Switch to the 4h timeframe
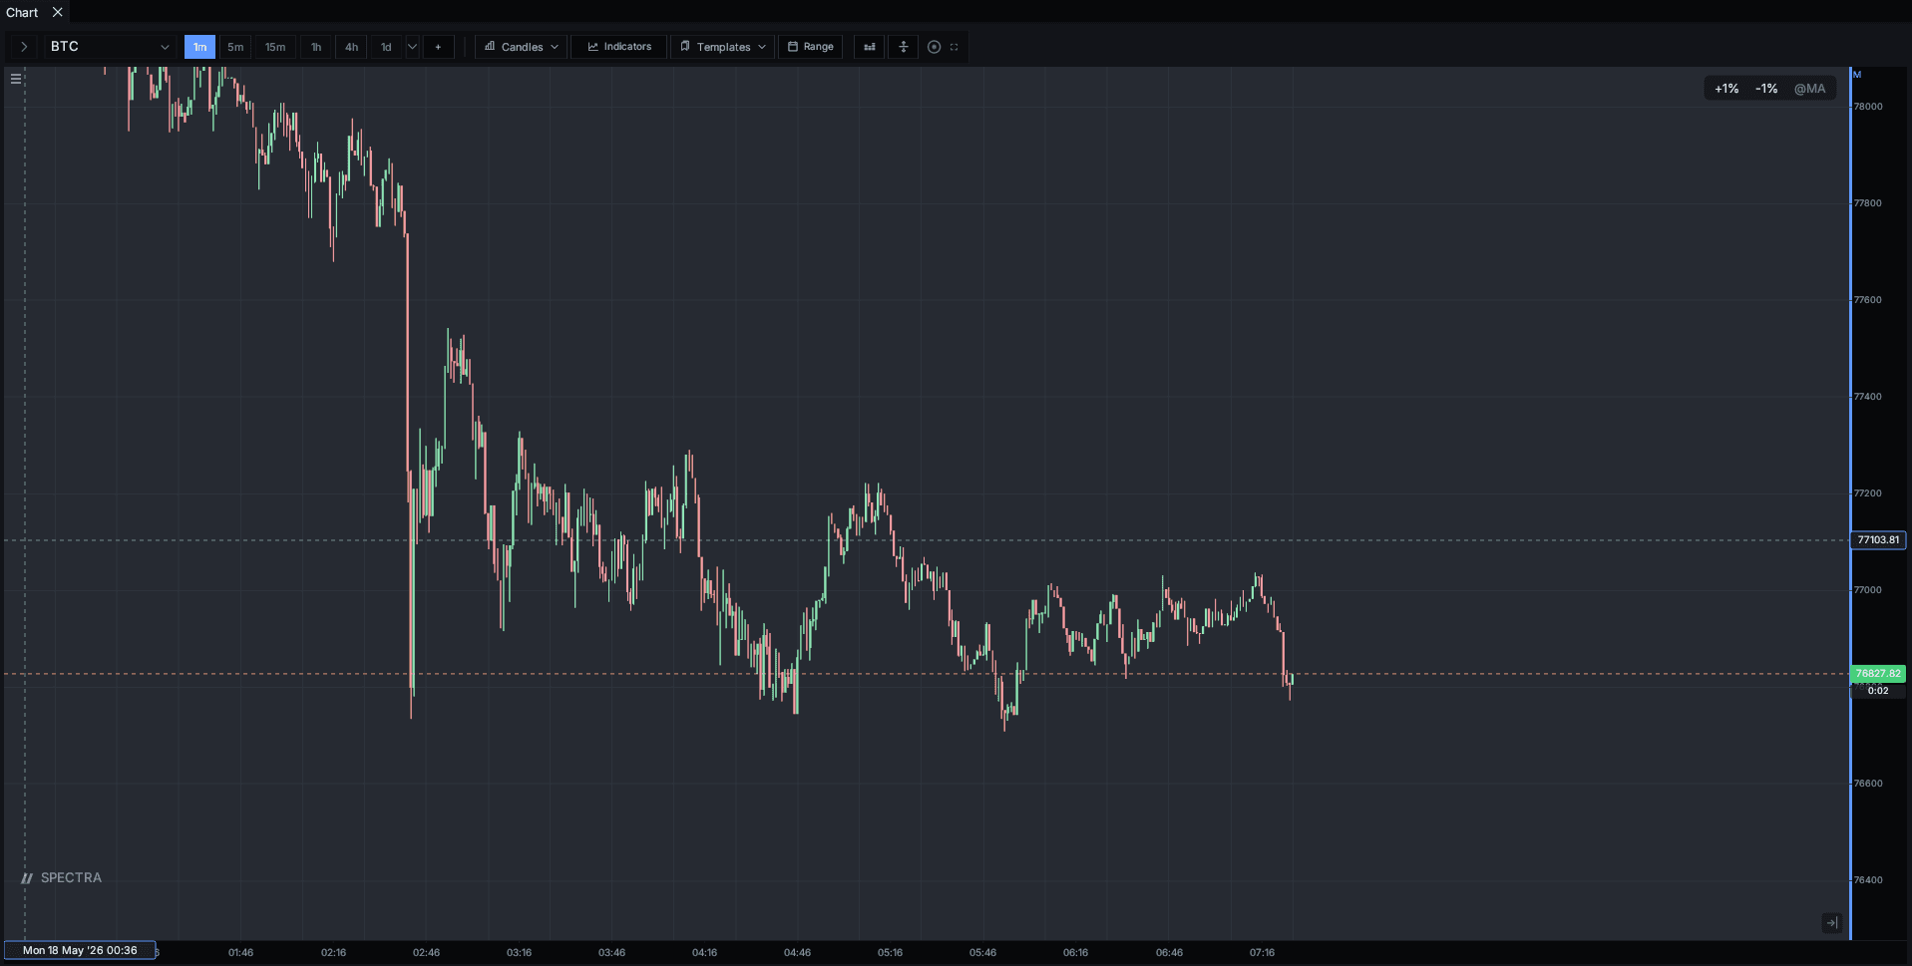Screen dimensions: 1912x966 point(351,47)
